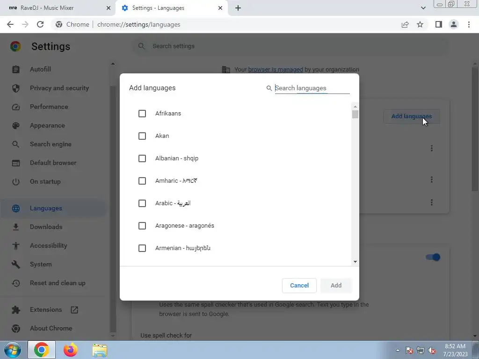Cancel the Add languages dialog
479x359 pixels.
299,286
